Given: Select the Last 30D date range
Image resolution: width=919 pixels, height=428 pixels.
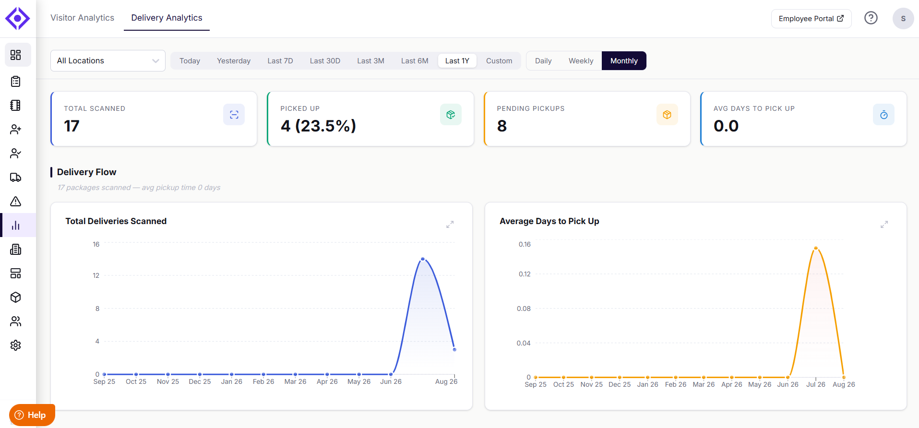Looking at the screenshot, I should coord(325,61).
